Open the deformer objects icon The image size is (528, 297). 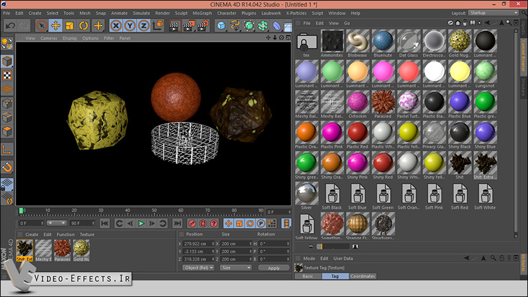click(x=277, y=26)
